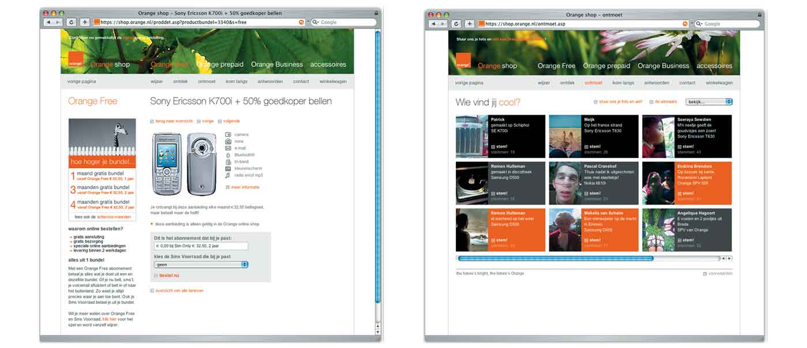807x348 pixels.
Task: Go back in the ontmoet window
Action: pyautogui.click(x=434, y=24)
